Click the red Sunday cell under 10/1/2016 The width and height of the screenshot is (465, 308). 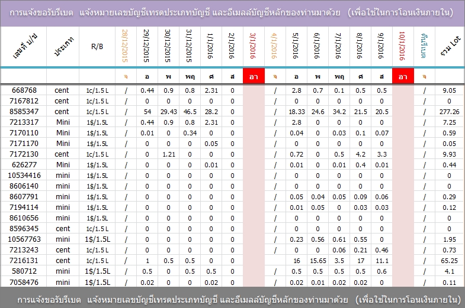coord(403,77)
